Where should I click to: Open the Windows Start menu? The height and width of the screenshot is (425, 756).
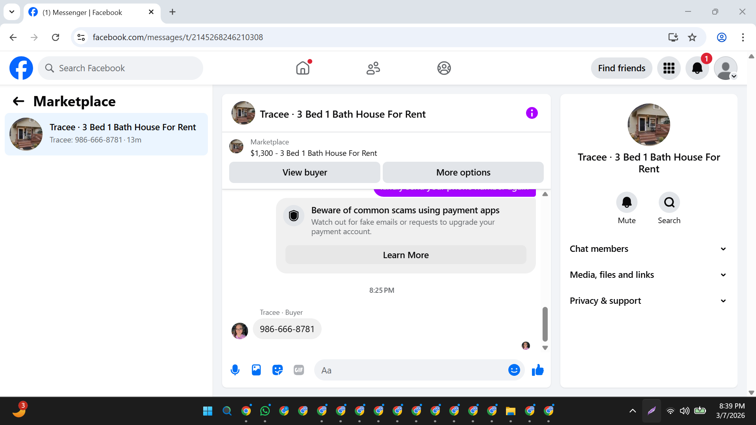pos(208,411)
